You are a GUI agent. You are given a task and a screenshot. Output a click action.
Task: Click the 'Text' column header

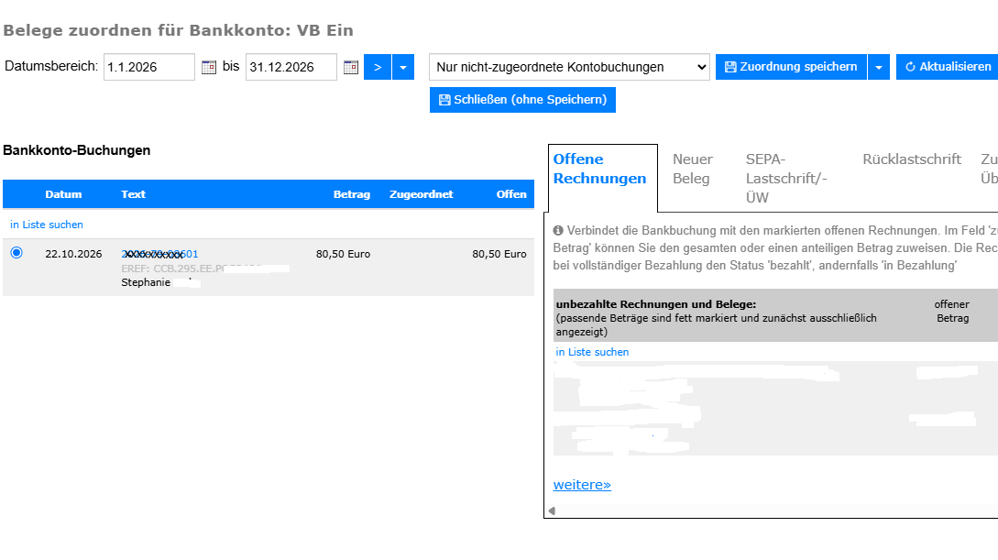click(134, 194)
